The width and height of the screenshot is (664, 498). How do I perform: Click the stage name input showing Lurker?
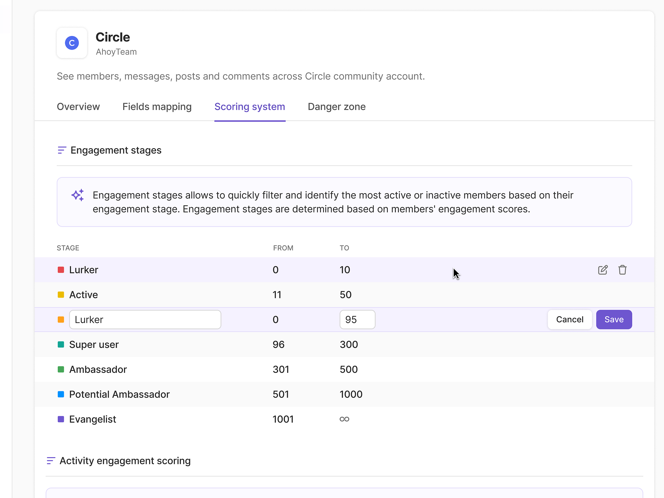pos(145,319)
